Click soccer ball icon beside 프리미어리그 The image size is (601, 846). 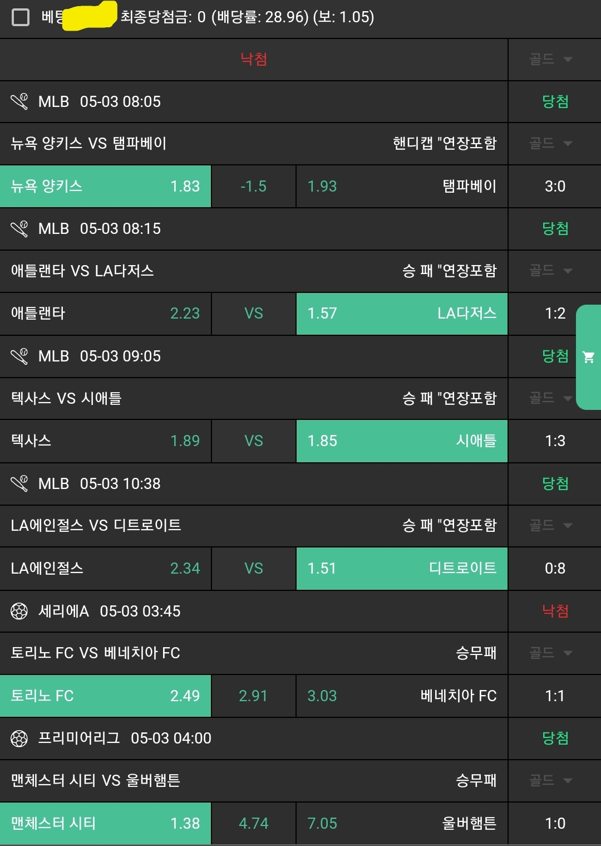(x=19, y=739)
